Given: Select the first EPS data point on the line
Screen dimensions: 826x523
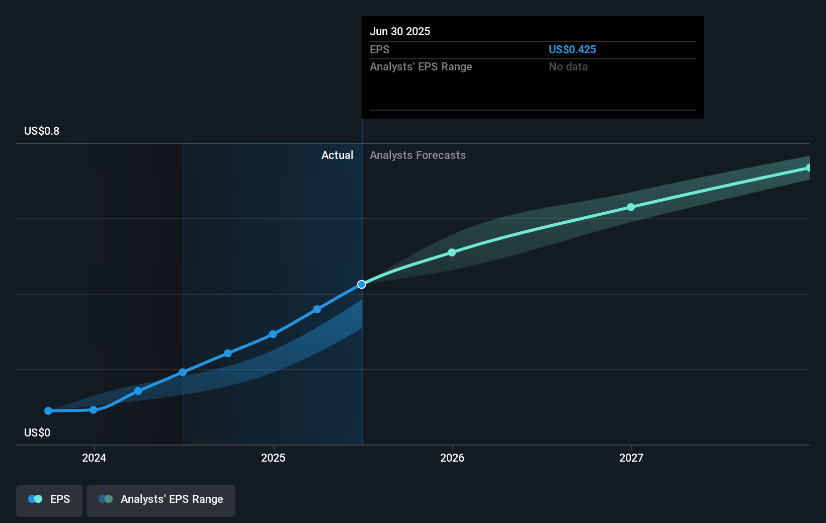Looking at the screenshot, I should click(48, 411).
